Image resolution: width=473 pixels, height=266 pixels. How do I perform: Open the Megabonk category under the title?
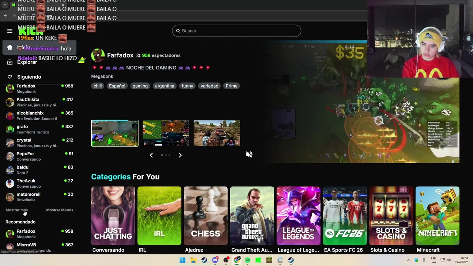click(102, 76)
